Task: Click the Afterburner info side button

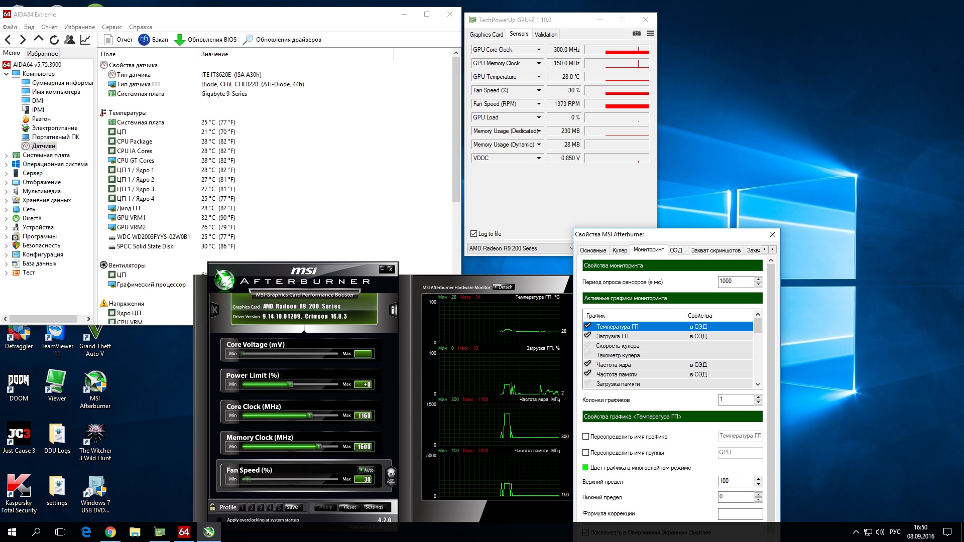Action: pyautogui.click(x=393, y=310)
